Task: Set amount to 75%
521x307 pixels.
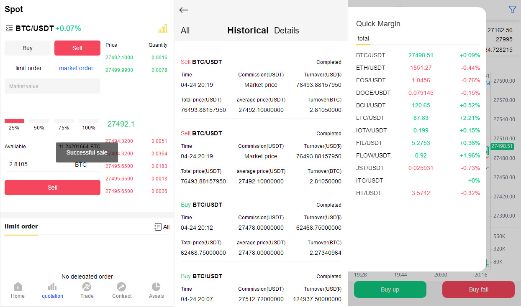Action: (x=64, y=124)
